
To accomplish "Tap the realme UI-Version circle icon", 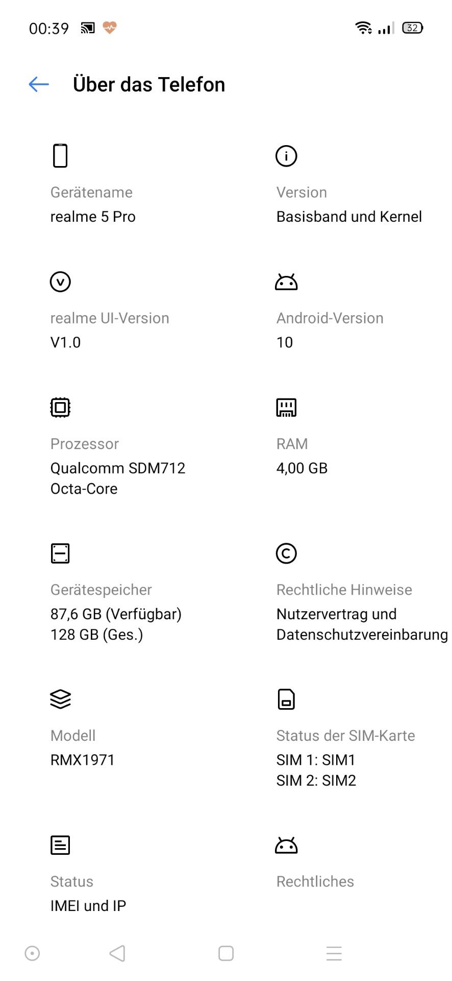I will [60, 282].
